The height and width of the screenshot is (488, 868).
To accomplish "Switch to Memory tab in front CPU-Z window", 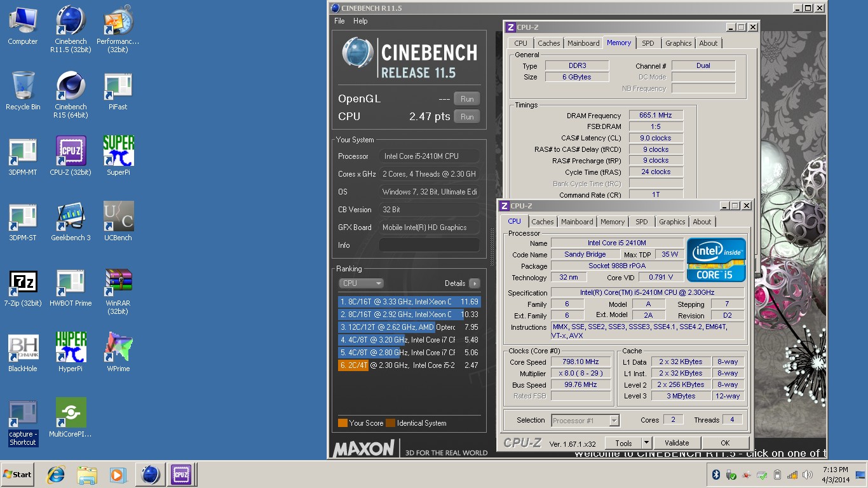I will tap(613, 222).
